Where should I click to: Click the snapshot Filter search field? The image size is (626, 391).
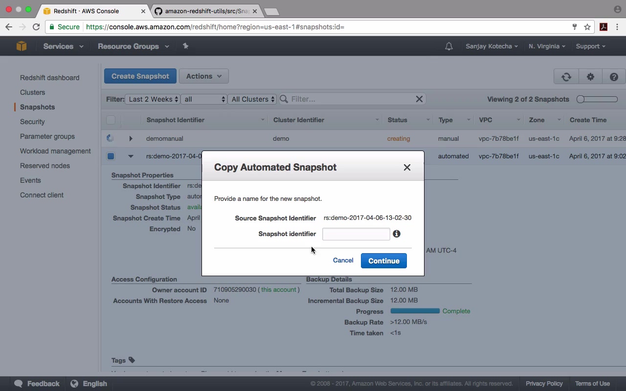tap(352, 99)
